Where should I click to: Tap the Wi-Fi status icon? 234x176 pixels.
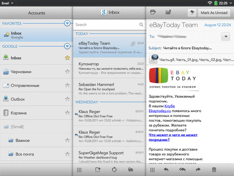point(210,3)
